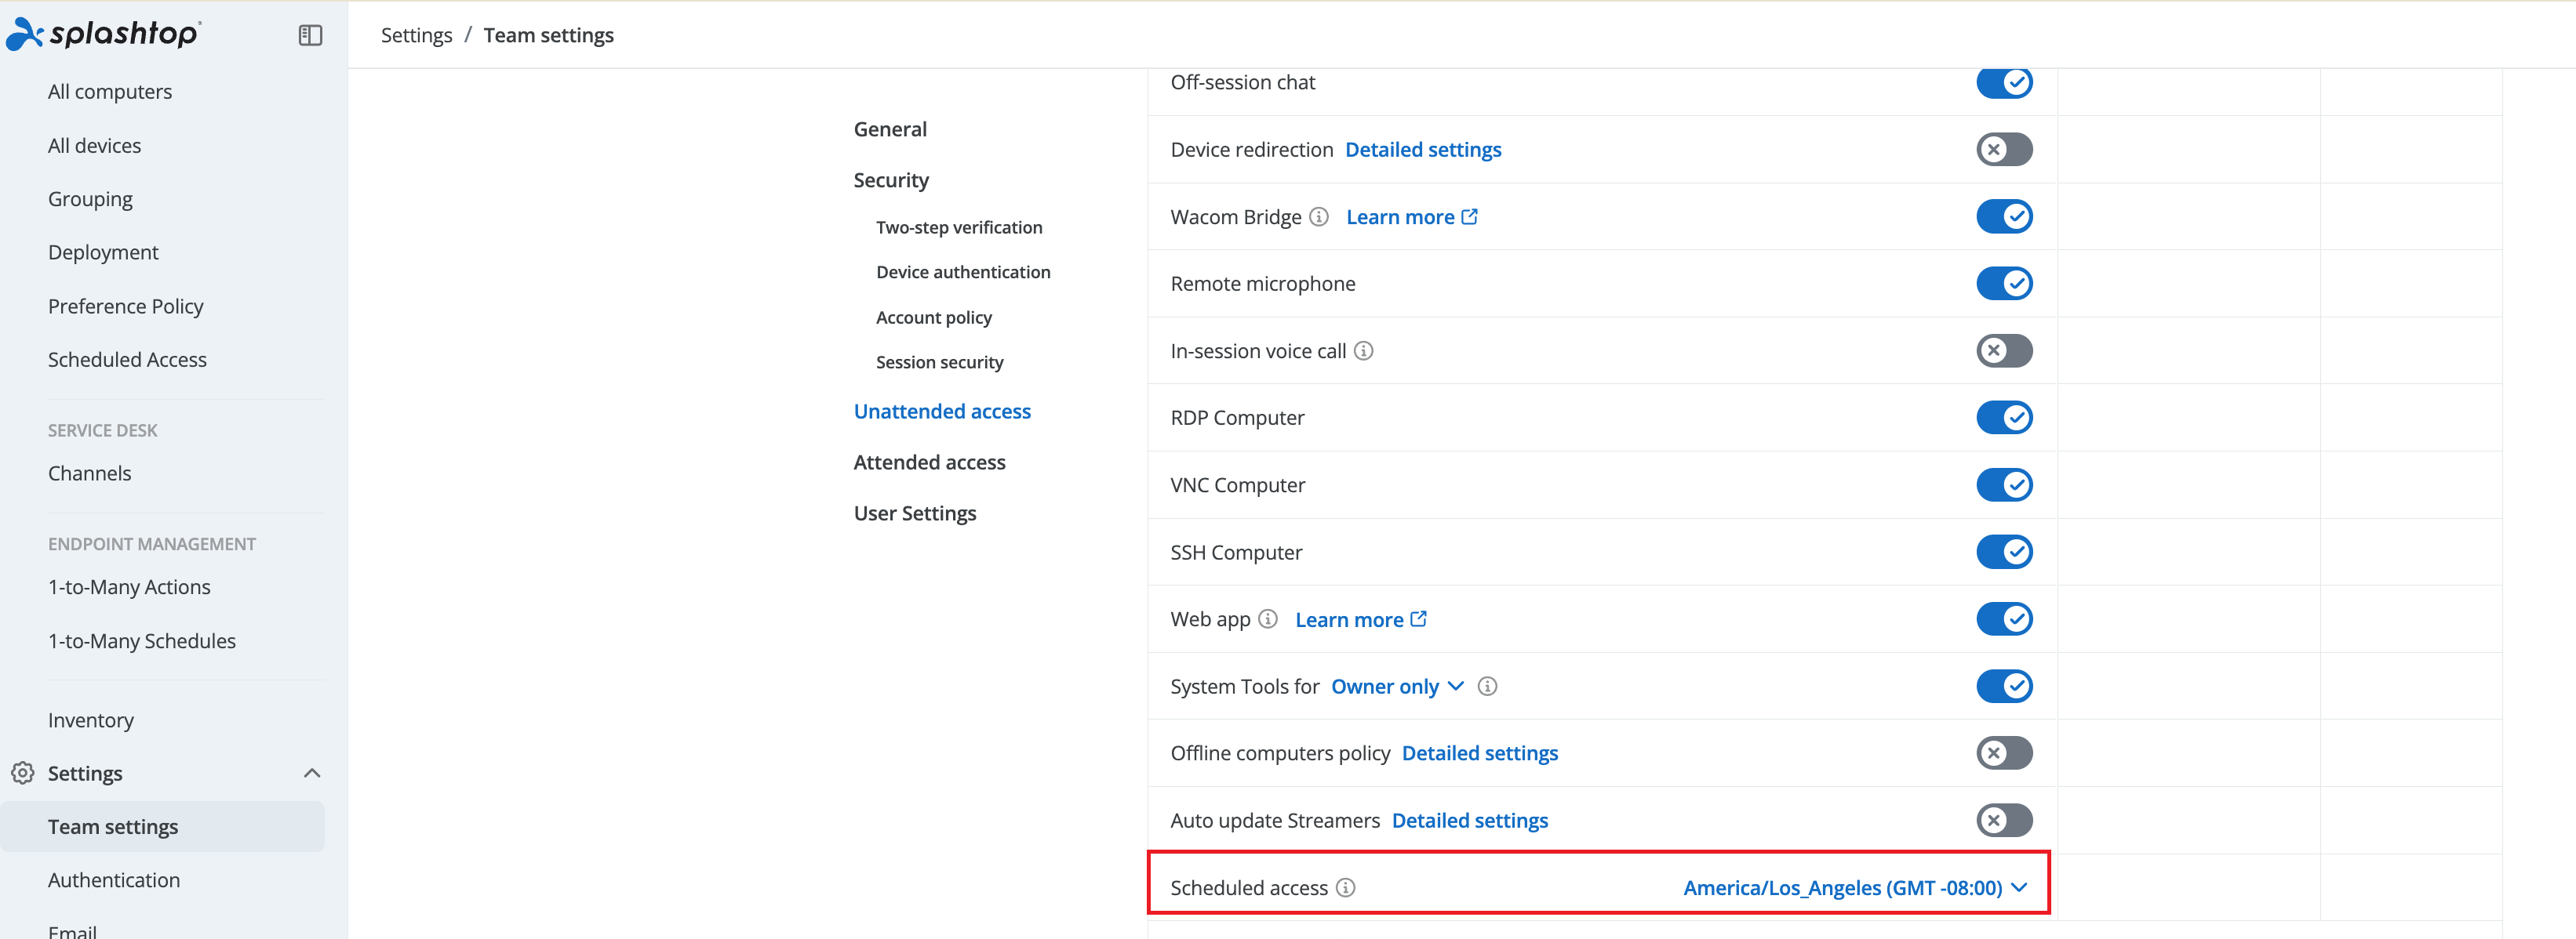Go to Grouping page
2576x939 pixels.
coord(90,200)
